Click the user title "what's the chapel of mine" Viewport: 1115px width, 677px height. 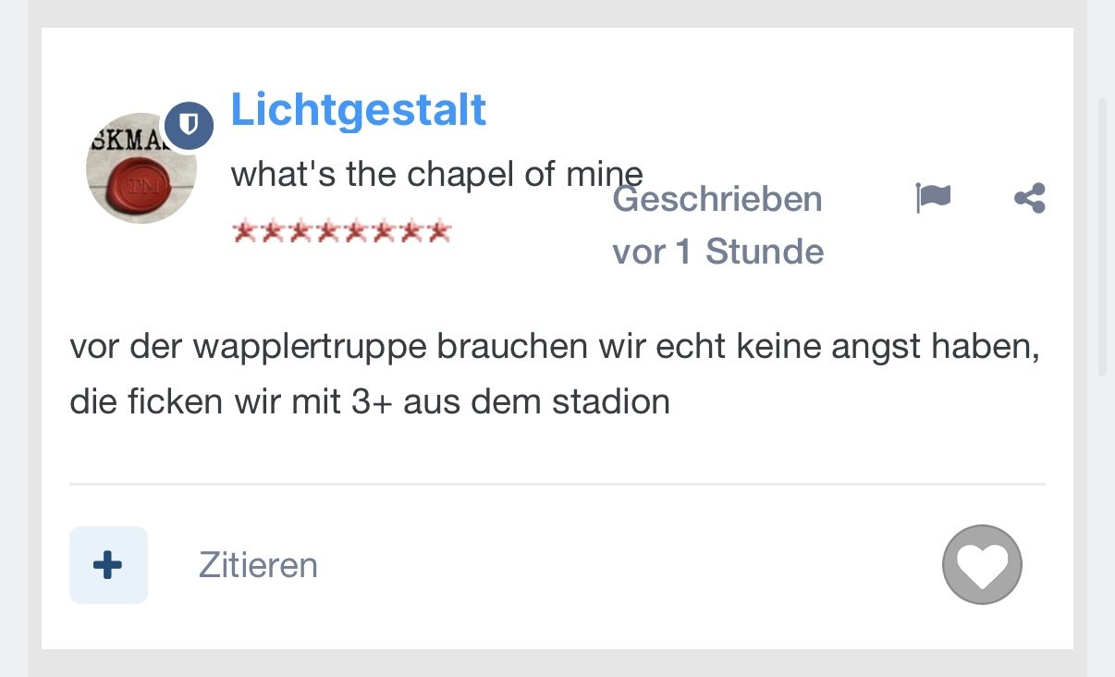pyautogui.click(x=436, y=174)
